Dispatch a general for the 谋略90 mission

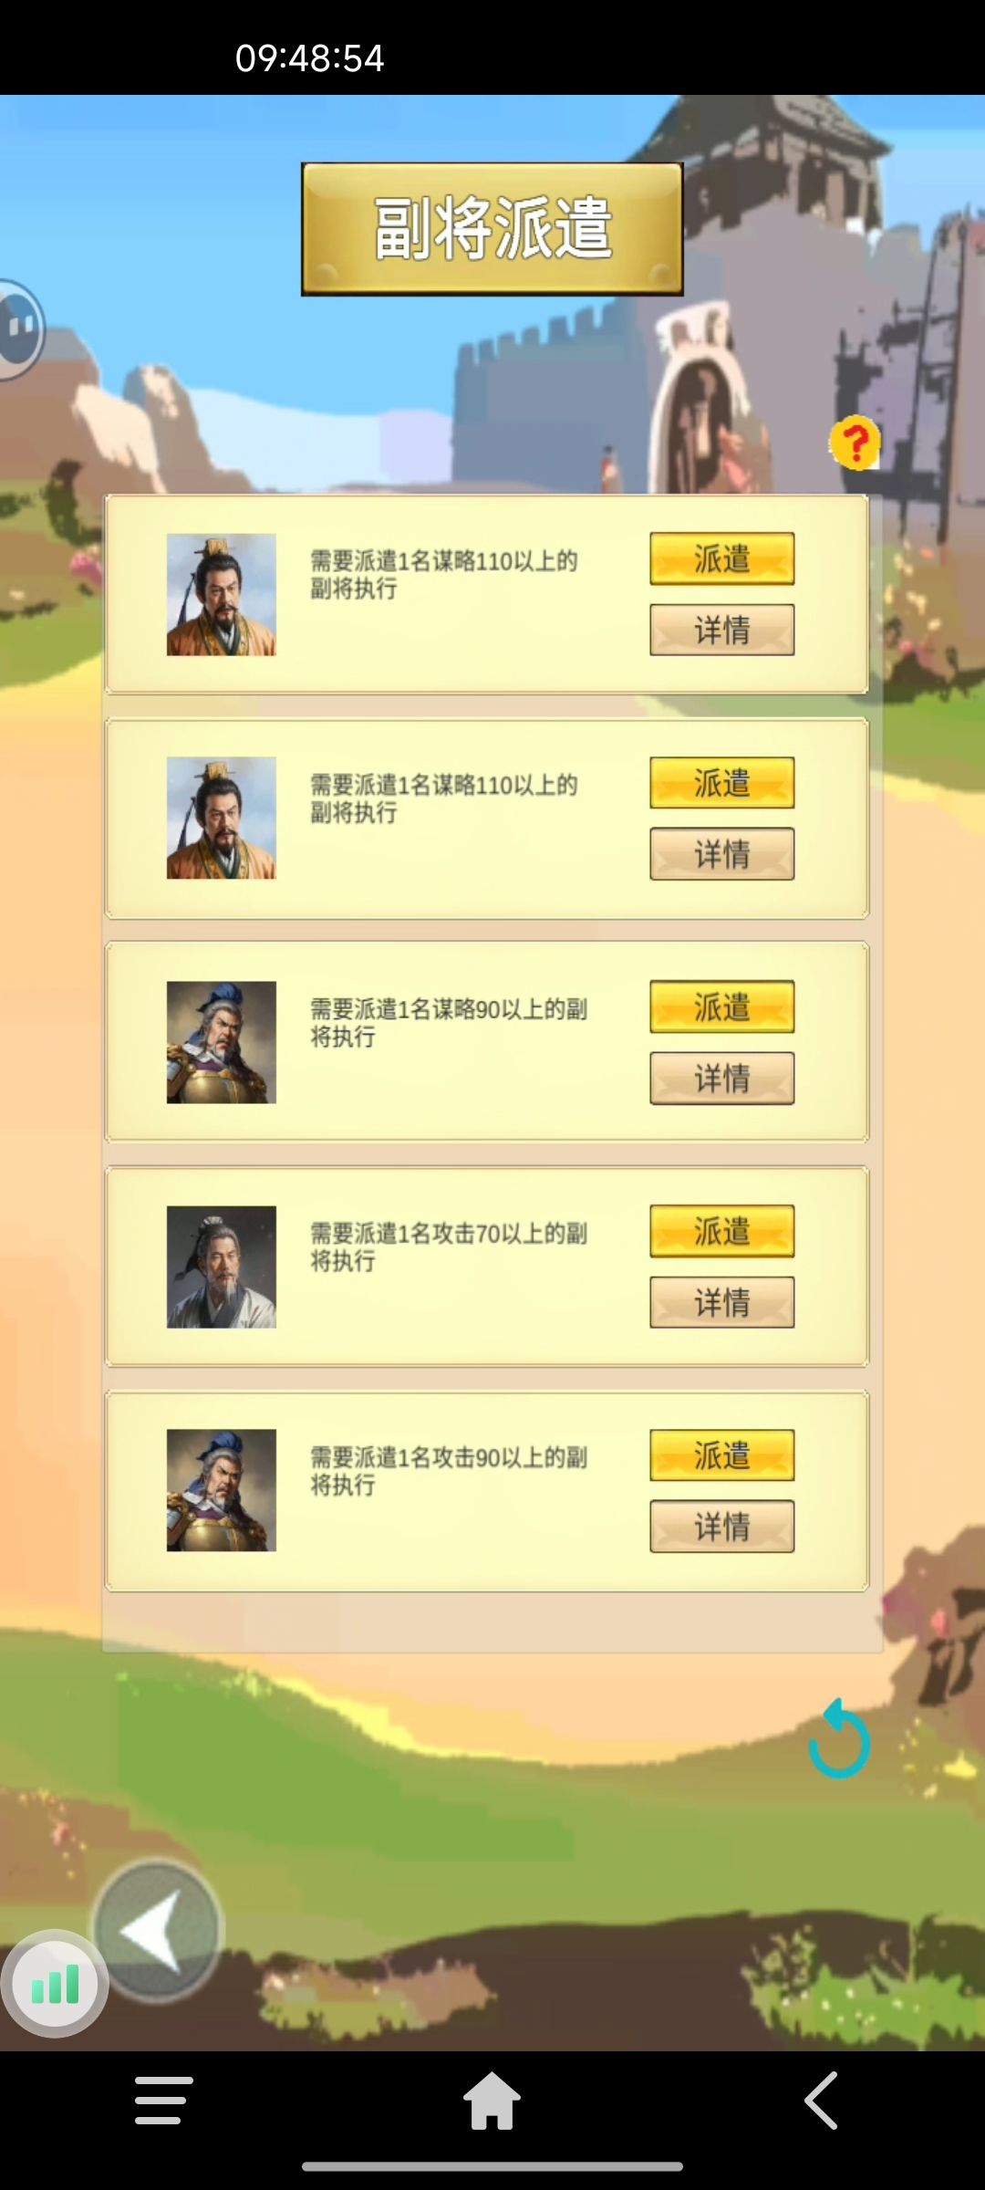722,1007
